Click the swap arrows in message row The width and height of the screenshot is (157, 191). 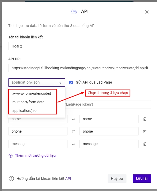[73, 144]
